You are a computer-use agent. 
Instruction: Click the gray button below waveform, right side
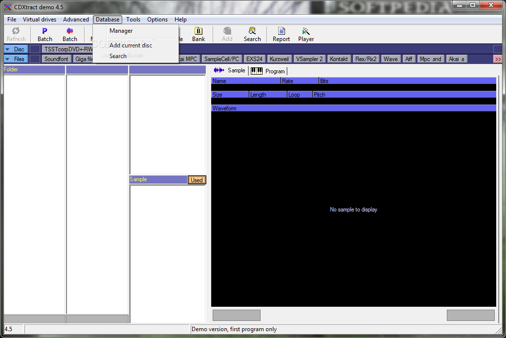click(x=470, y=315)
